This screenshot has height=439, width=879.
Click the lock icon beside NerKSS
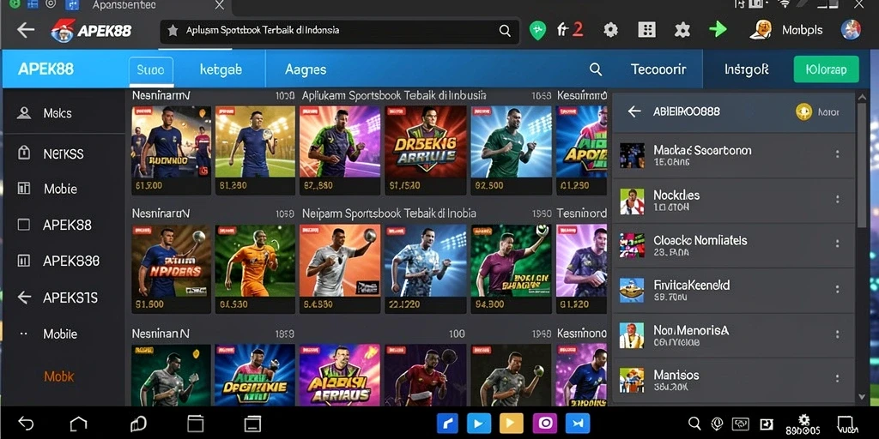[x=23, y=153]
